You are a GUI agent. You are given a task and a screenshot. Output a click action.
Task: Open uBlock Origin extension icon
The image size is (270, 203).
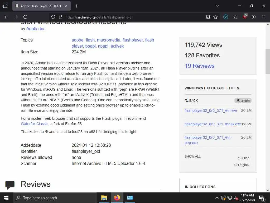click(x=245, y=17)
